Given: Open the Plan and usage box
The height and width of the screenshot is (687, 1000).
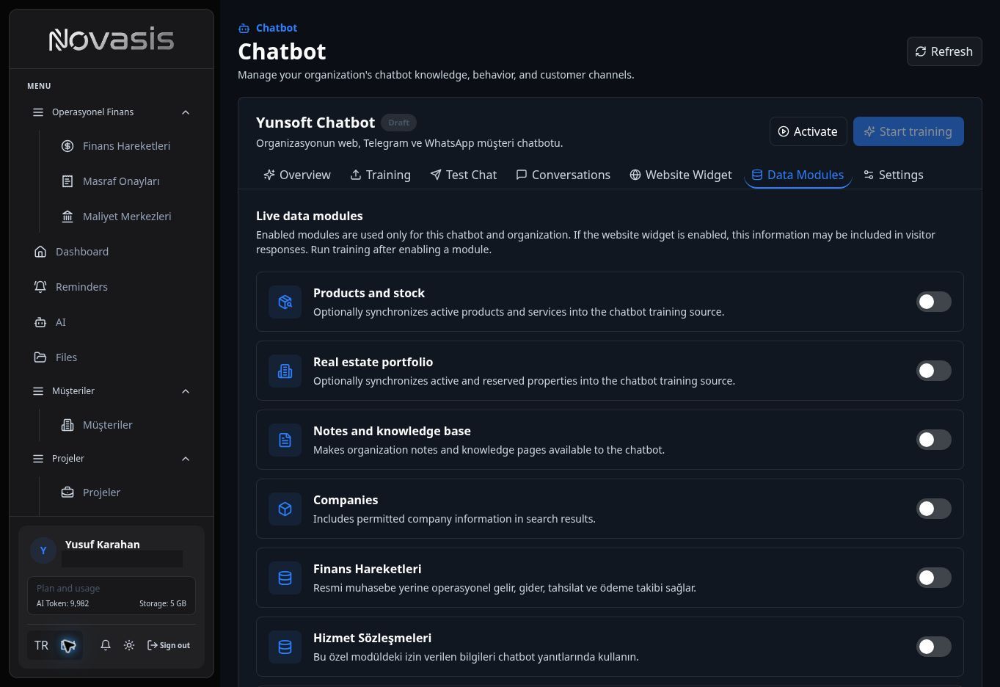Looking at the screenshot, I should pos(112,595).
